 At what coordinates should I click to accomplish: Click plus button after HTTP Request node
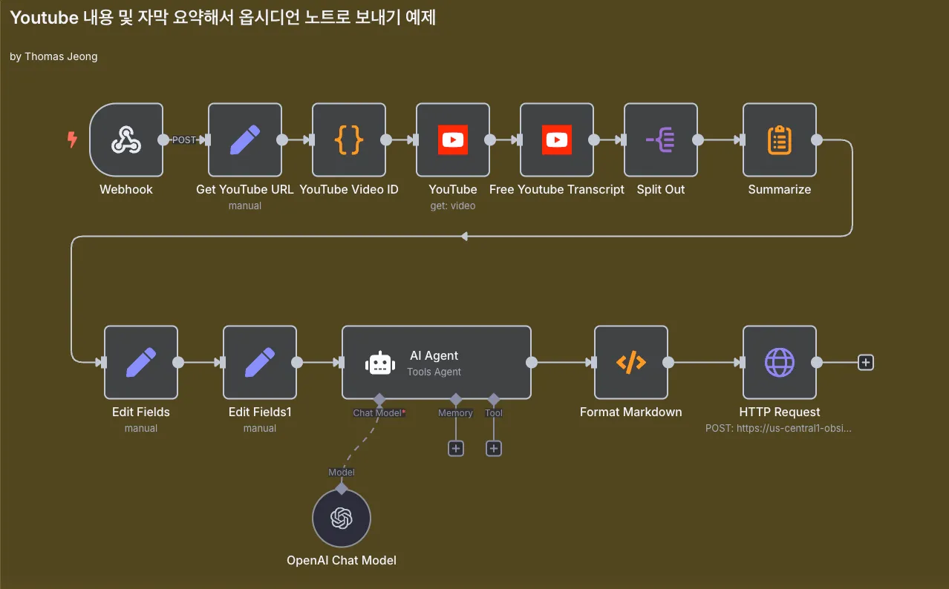tap(866, 362)
